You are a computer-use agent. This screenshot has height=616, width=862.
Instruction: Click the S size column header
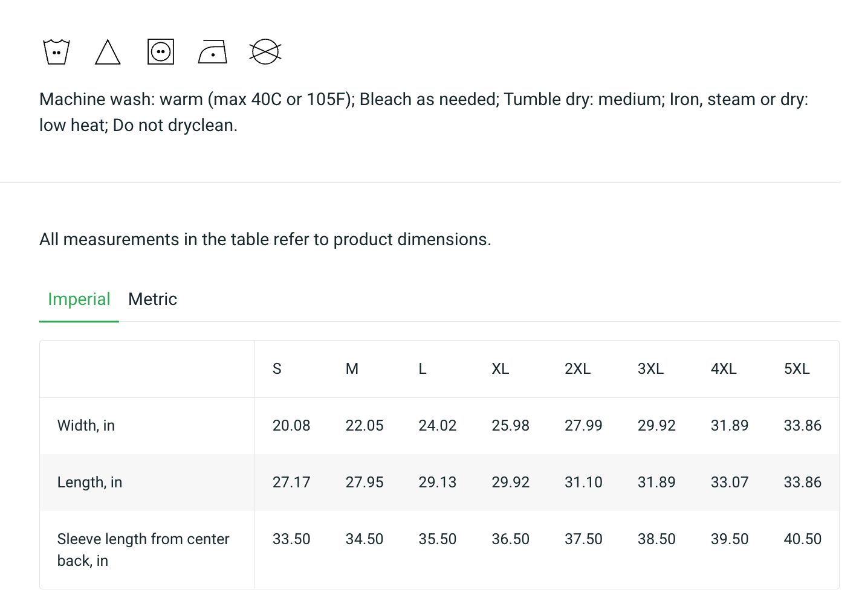coord(277,369)
